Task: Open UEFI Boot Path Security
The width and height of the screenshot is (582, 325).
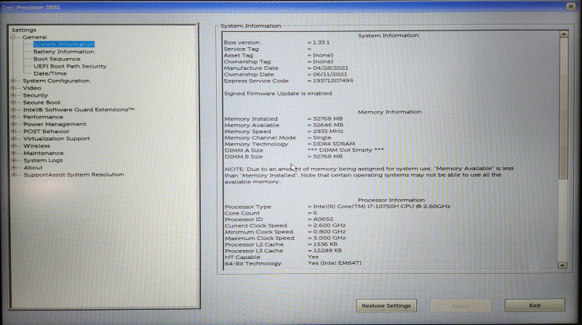Action: [70, 66]
